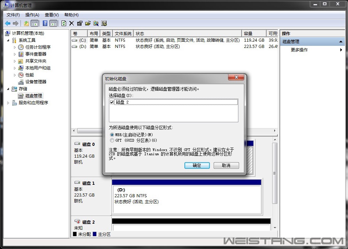Image resolution: width=348 pixels, height=249 pixels.
Task: Click the black X Delete toolbar icon
Action: coord(71,24)
